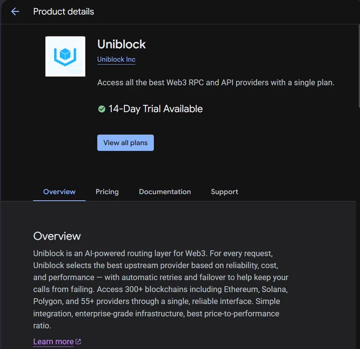The height and width of the screenshot is (349, 360).
Task: Open the Documentation tab
Action: (165, 192)
